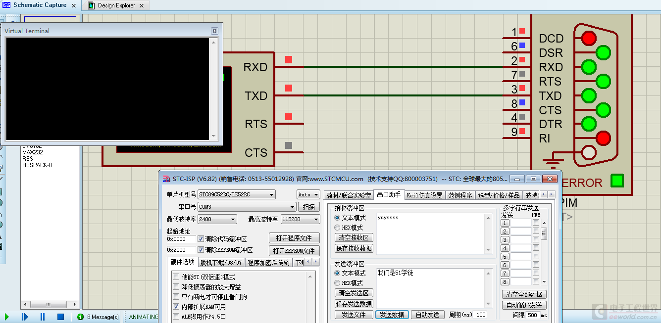Click the green TXD indicator on COMPIM
This screenshot has height=323, width=661.
point(589,95)
